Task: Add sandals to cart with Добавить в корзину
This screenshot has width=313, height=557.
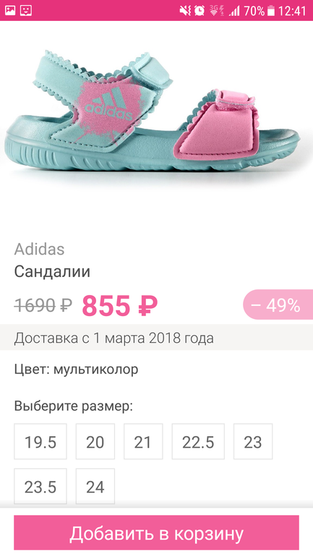Action: point(156,533)
